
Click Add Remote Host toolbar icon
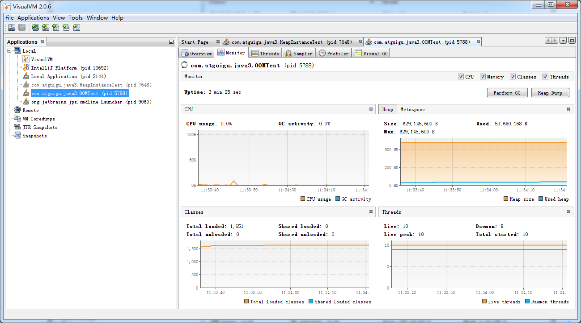click(x=35, y=28)
